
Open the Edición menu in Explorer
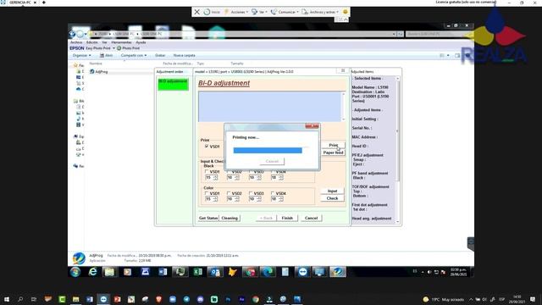[91, 42]
